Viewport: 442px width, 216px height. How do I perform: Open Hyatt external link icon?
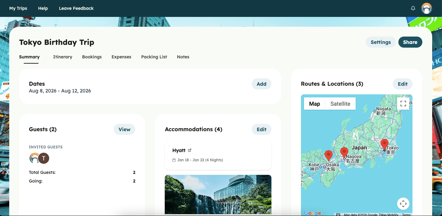tap(190, 150)
